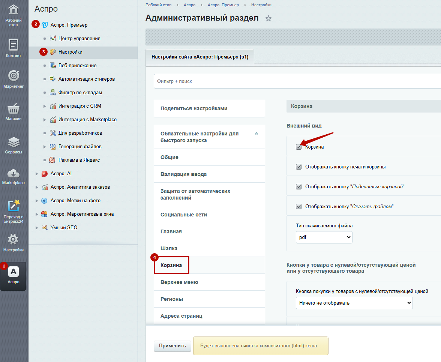Open the Общие settings section
The height and width of the screenshot is (362, 441).
tap(209, 157)
